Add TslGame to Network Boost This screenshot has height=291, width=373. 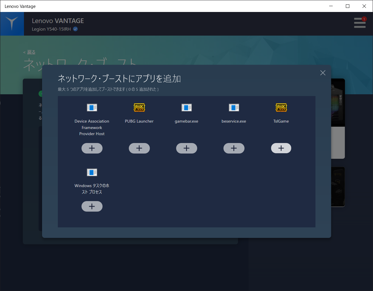tap(281, 148)
